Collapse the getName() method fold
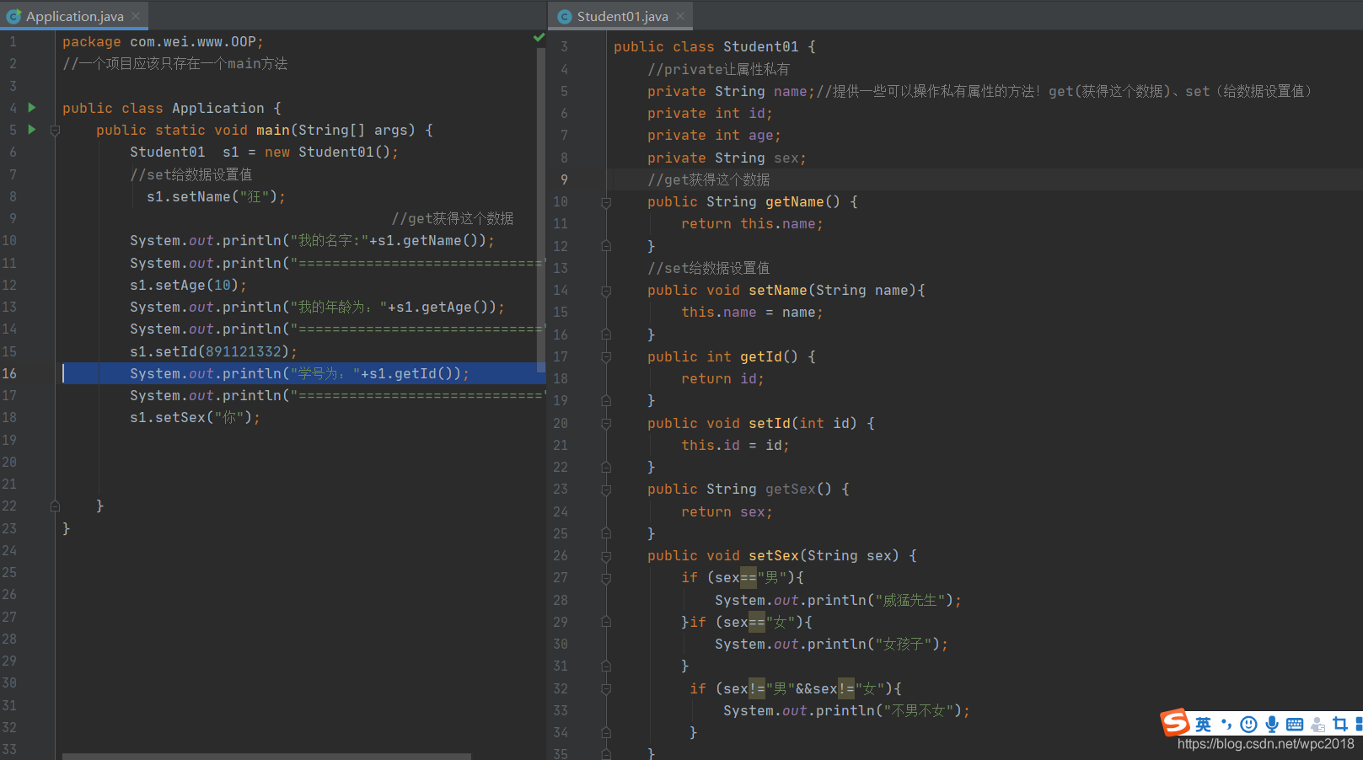This screenshot has width=1363, height=760. pyautogui.click(x=606, y=202)
